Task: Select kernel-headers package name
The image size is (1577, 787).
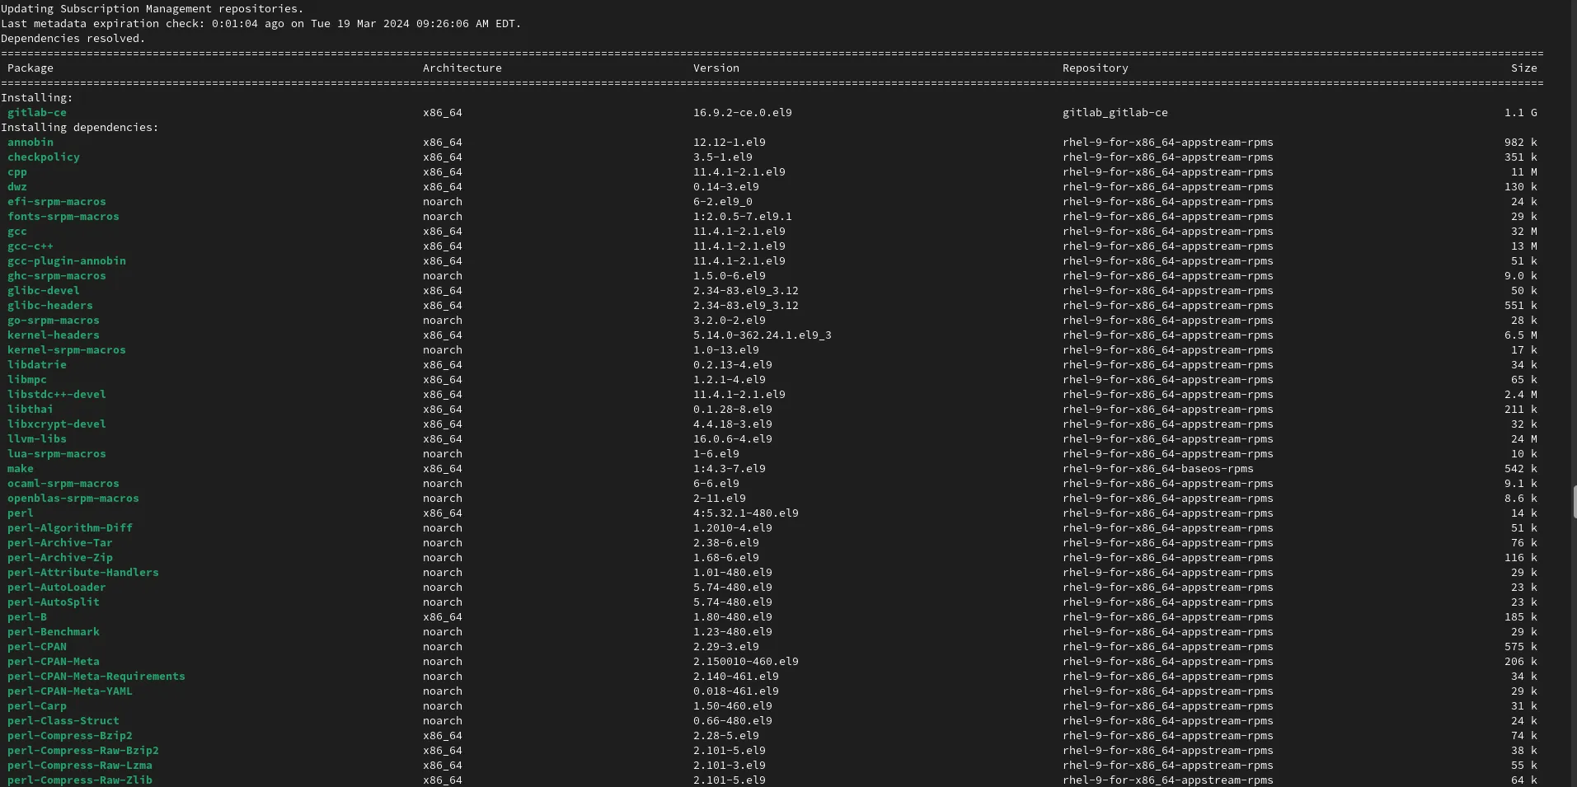Action: coord(54,335)
